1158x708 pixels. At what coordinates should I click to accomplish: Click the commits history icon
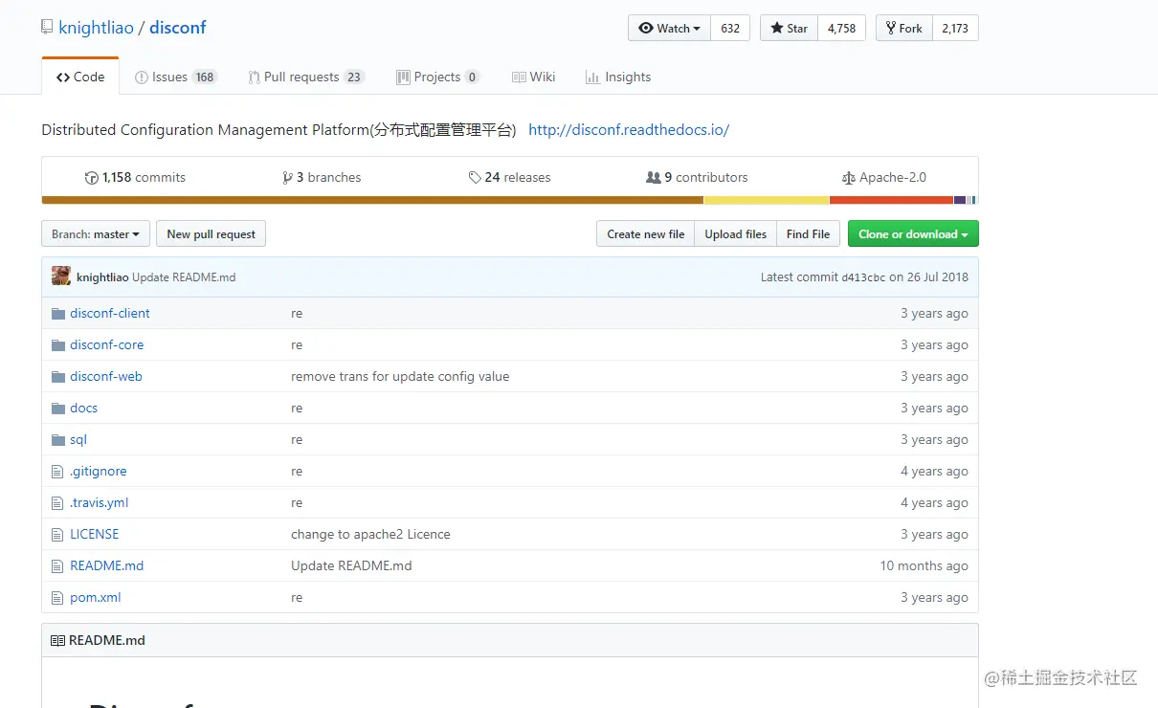coord(92,177)
